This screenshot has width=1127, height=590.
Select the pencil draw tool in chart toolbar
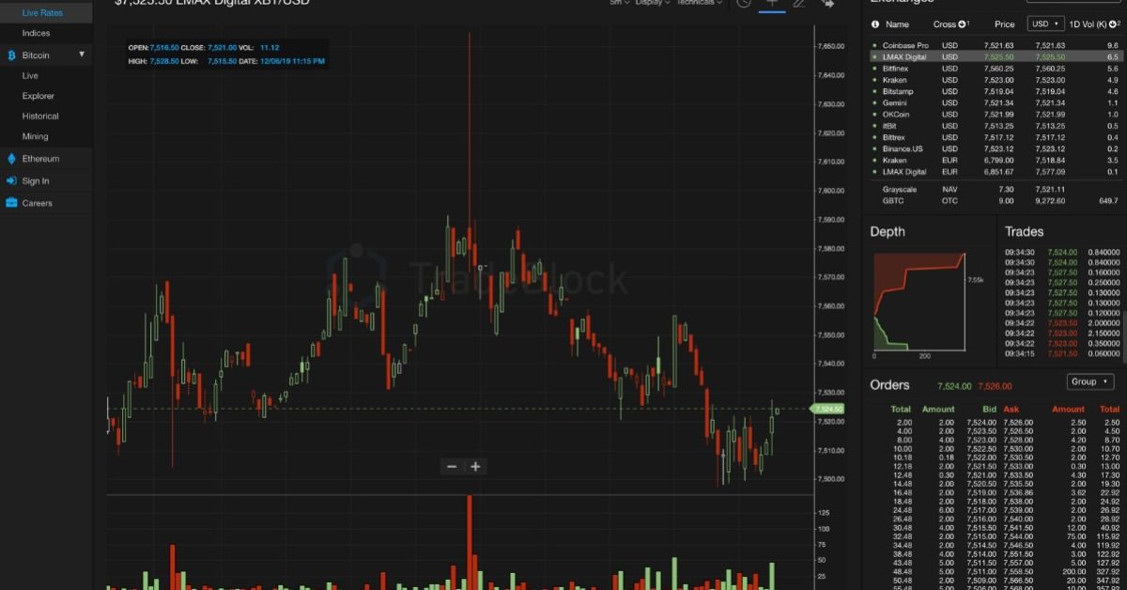pos(799,4)
